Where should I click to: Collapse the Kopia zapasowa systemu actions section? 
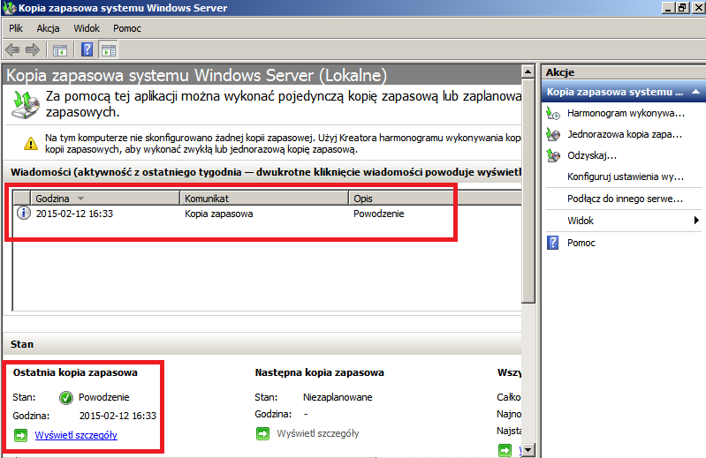pos(695,92)
